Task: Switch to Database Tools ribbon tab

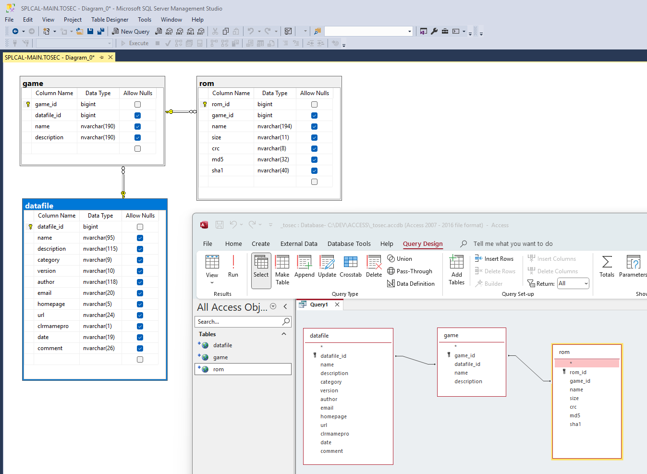Action: tap(349, 244)
